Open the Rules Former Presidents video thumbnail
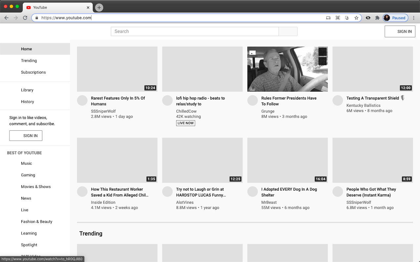This screenshot has width=420, height=262. 287,69
